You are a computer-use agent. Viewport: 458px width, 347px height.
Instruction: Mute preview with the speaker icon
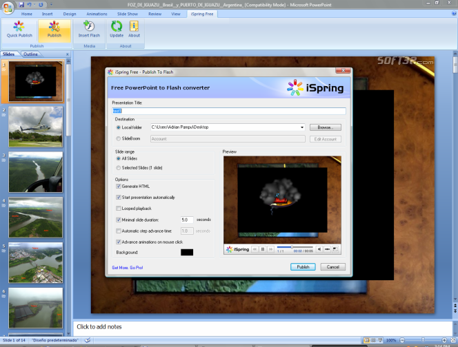pos(319,249)
